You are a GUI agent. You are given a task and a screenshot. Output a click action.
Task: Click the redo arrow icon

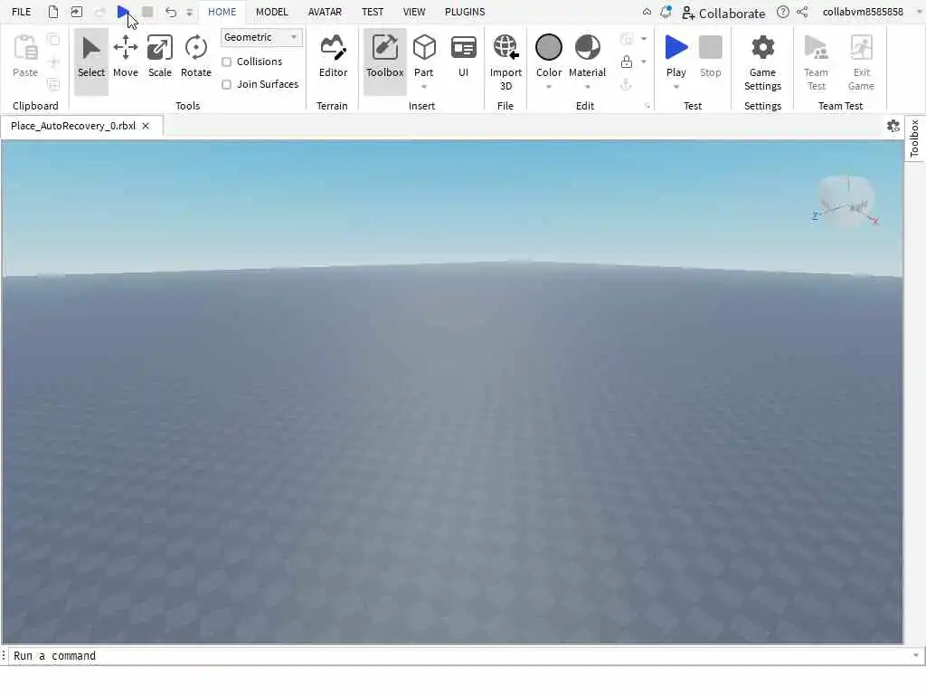pyautogui.click(x=99, y=12)
